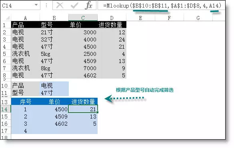Click the black header cell 型号
This screenshot has height=148, width=234.
pyautogui.click(x=54, y=25)
